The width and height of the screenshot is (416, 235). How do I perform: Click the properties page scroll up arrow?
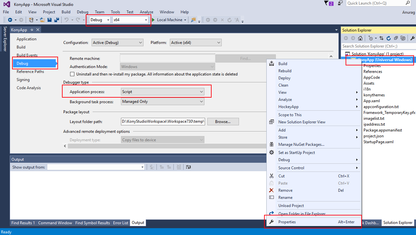tap(331, 57)
